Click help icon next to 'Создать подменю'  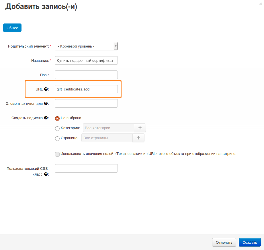(46, 118)
